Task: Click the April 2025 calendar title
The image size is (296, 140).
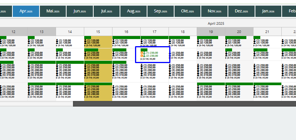Action: 216,24
